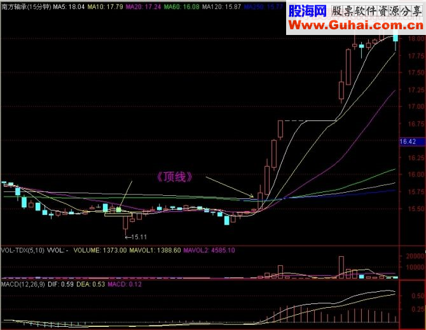This screenshot has width=426, height=330.
Task: Open the MACD(12,26,9) indicator title
Action: [23, 284]
